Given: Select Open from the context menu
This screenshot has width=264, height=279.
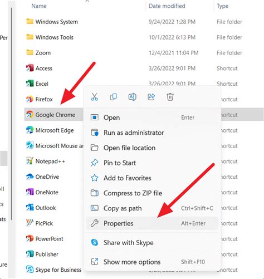Looking at the screenshot, I should click(152, 118).
